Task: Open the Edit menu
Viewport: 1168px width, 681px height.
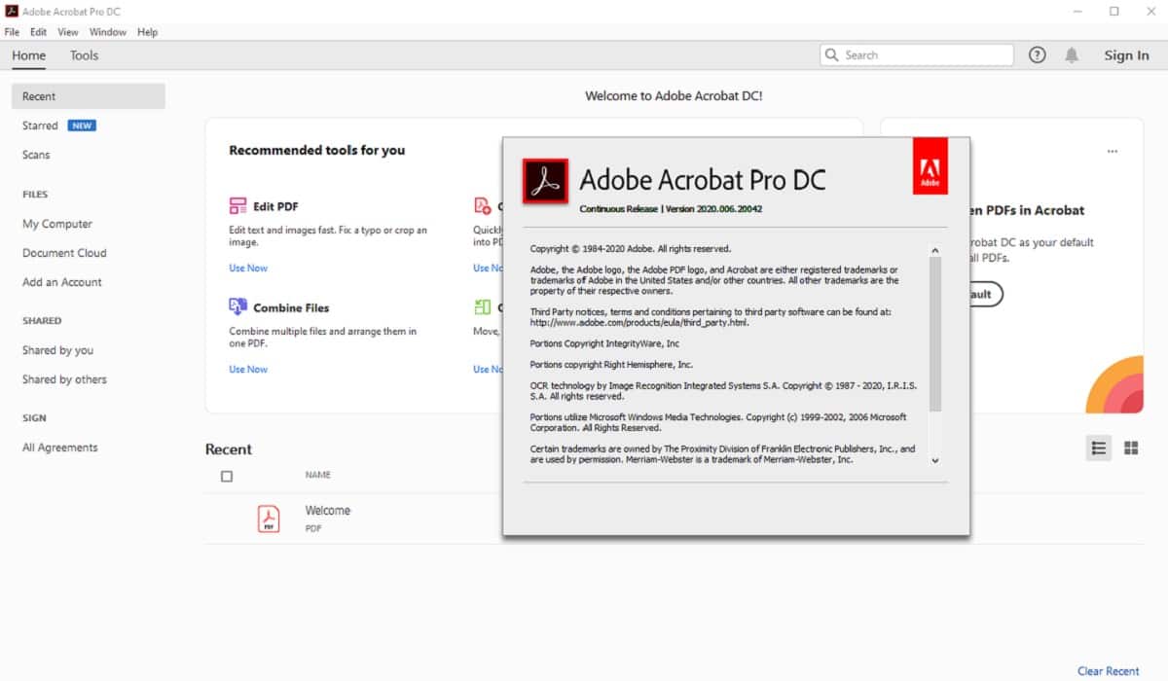Action: coord(39,32)
